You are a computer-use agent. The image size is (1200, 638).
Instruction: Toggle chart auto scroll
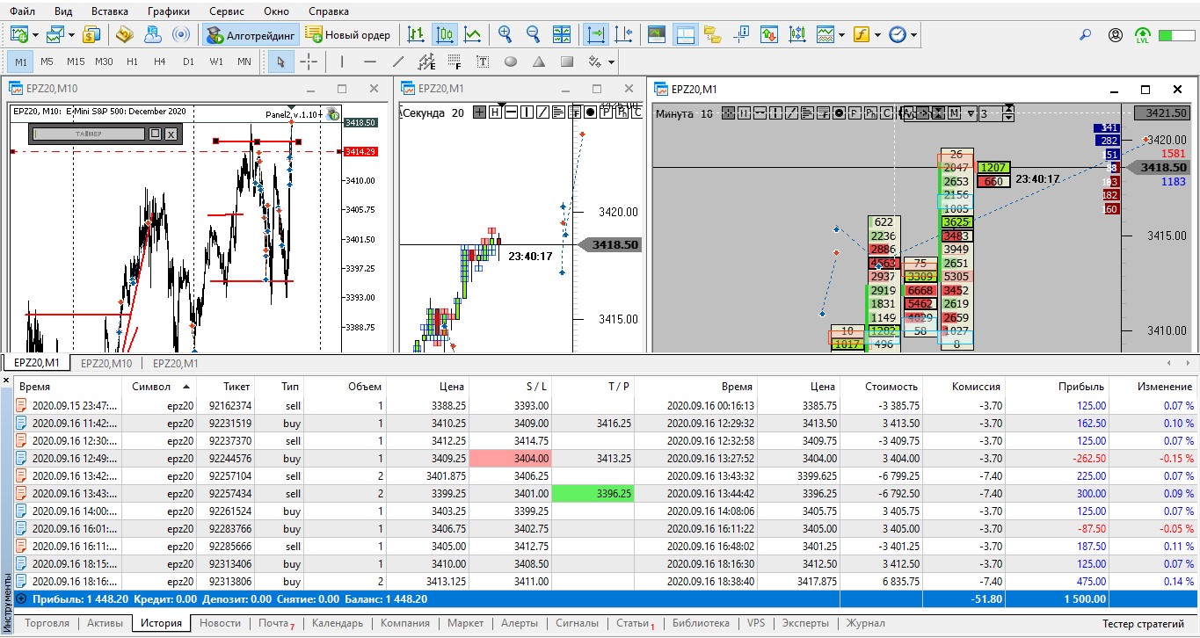tap(596, 35)
